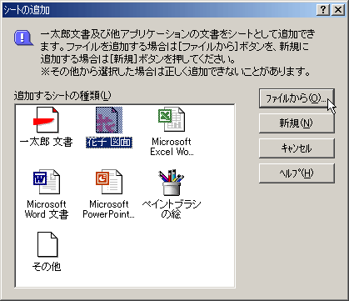Click the その他 label text
This screenshot has width=349, height=301.
pos(47,266)
